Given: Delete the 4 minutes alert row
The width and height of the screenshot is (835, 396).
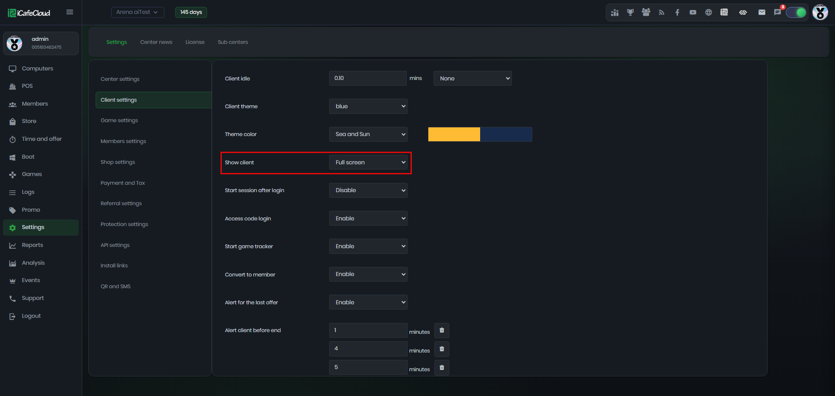Looking at the screenshot, I should [x=442, y=349].
